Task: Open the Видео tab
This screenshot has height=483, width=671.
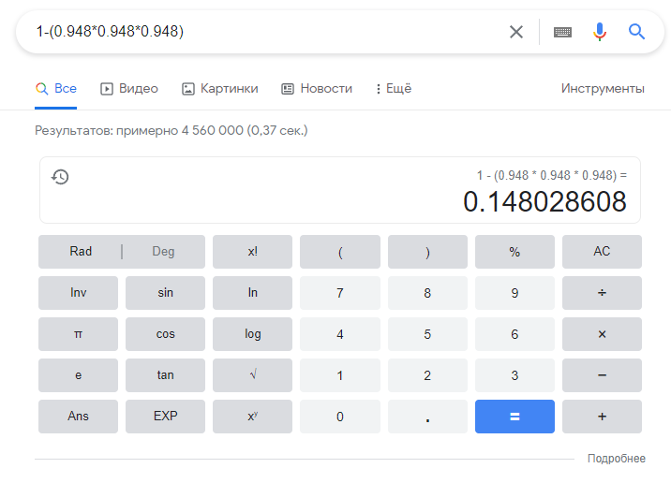Action: 128,89
